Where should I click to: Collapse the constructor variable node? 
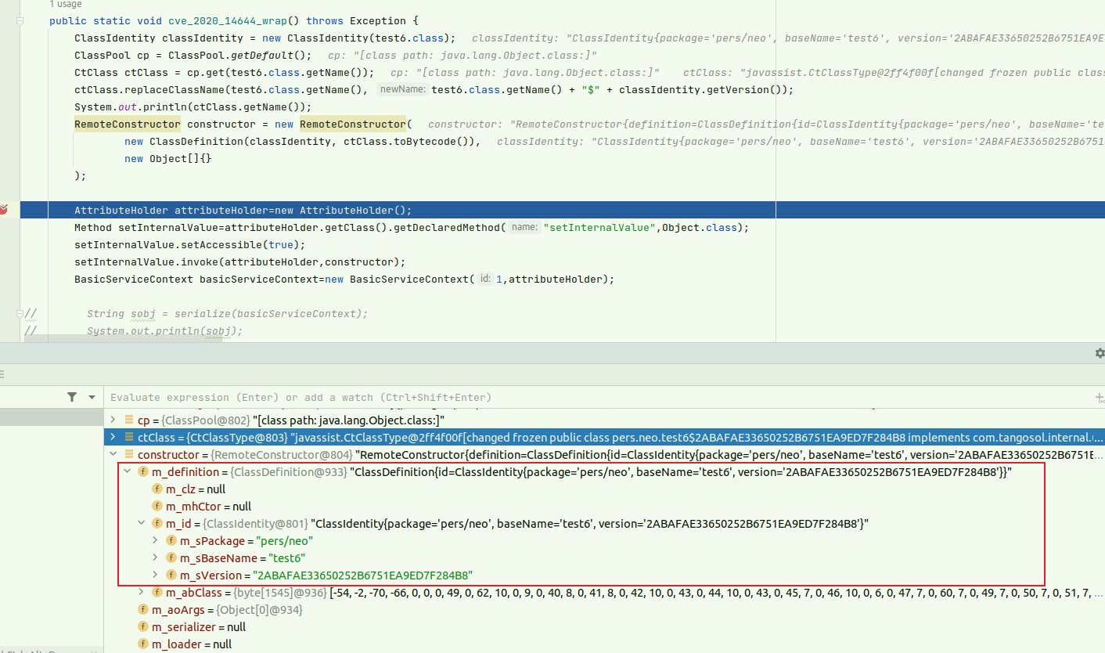pos(113,454)
